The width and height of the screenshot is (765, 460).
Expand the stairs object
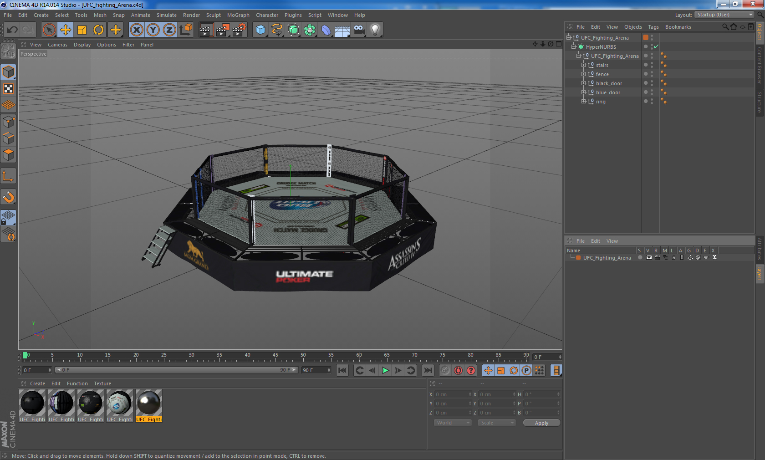coord(584,65)
